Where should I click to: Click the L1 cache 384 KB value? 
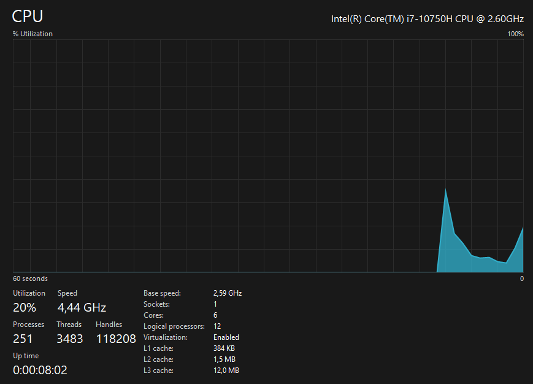[224, 348]
